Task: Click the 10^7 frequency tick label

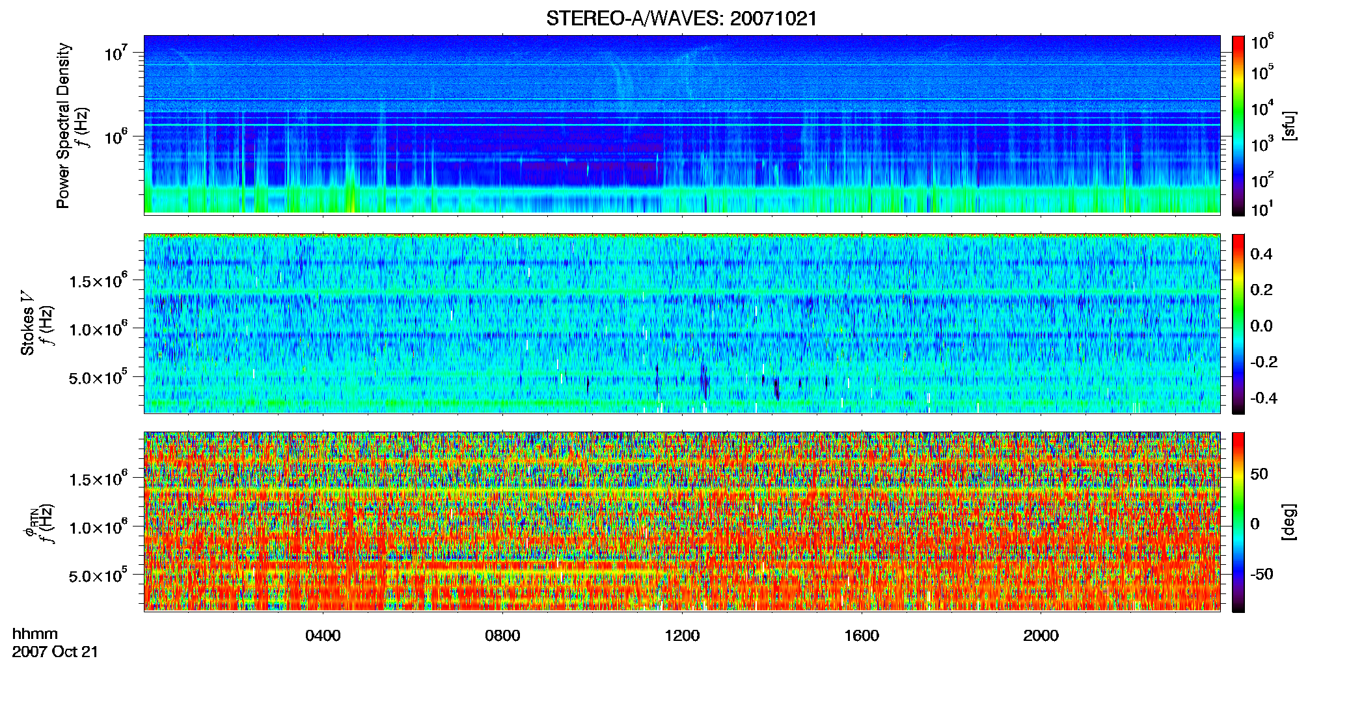Action: (116, 53)
